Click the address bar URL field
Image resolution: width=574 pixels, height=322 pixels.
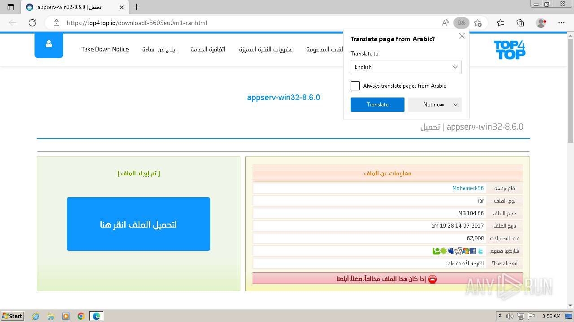251,23
